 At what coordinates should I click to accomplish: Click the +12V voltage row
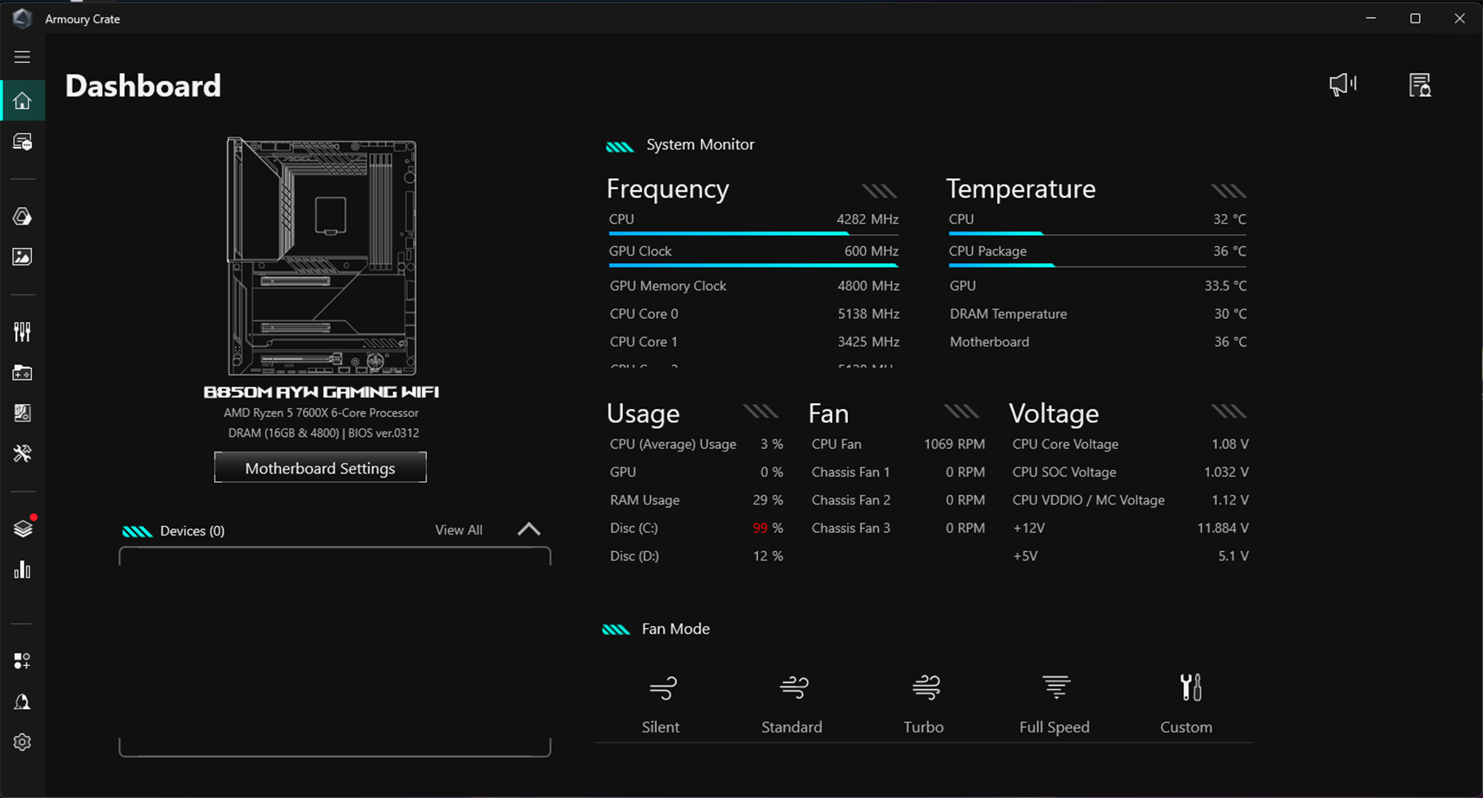click(x=1130, y=528)
